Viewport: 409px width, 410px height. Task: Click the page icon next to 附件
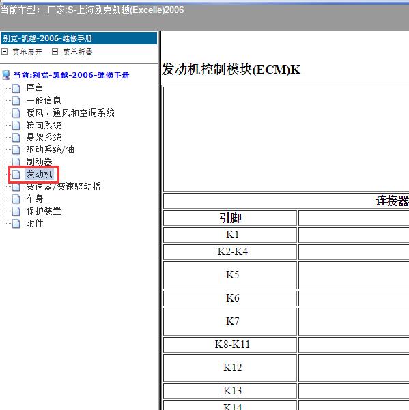point(16,223)
